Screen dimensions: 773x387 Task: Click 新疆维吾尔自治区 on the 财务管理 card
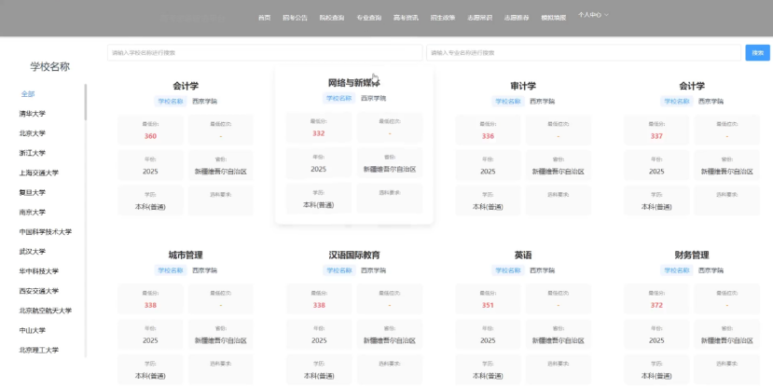[x=727, y=340]
